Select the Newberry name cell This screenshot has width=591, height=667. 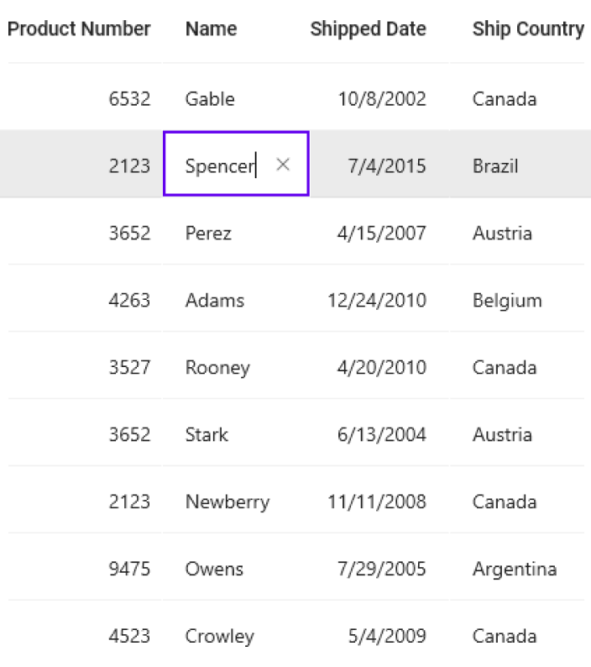pos(228,502)
